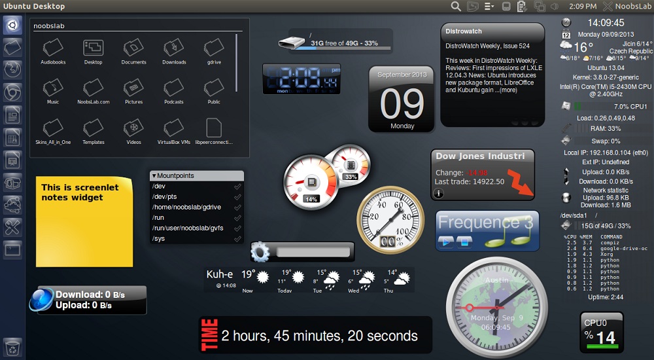Open the search icon in top panel
This screenshot has height=360, width=654.
[x=456, y=7]
